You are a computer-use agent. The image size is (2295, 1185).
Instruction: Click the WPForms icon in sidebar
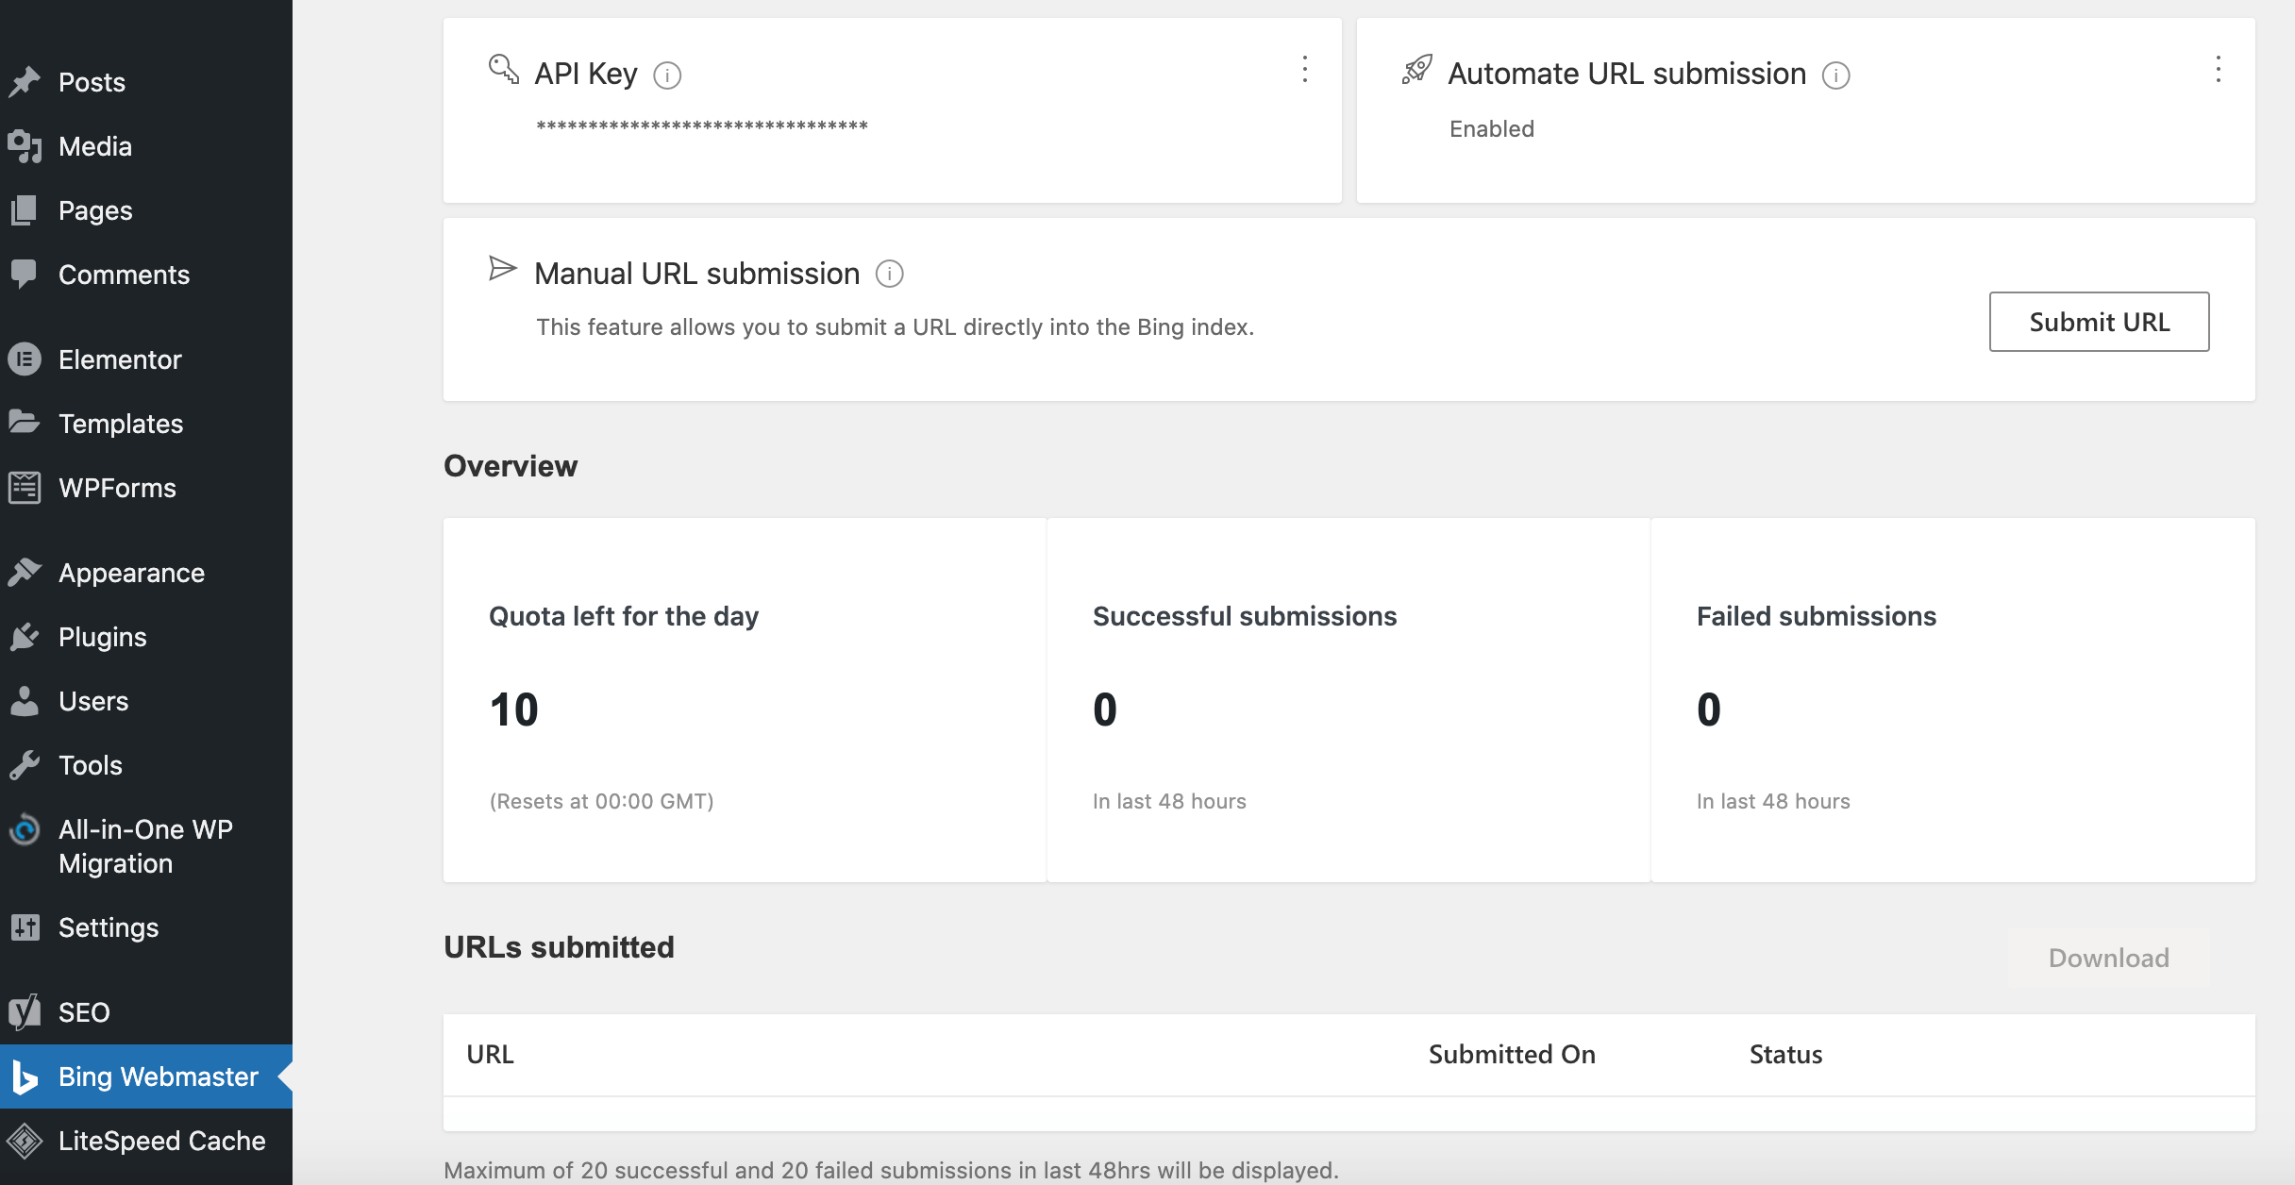pyautogui.click(x=25, y=488)
